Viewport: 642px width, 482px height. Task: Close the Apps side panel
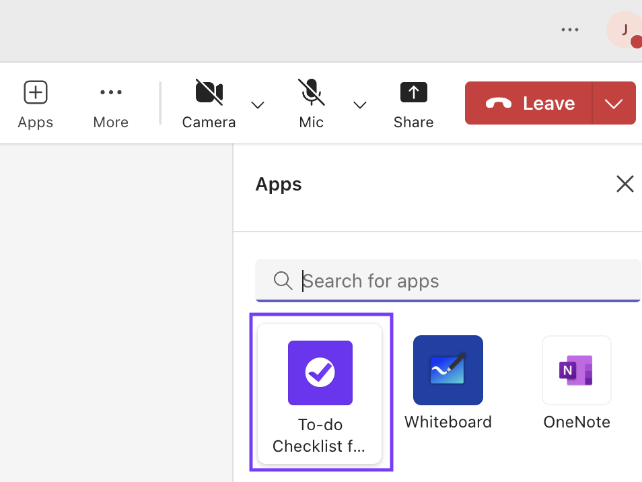coord(625,184)
